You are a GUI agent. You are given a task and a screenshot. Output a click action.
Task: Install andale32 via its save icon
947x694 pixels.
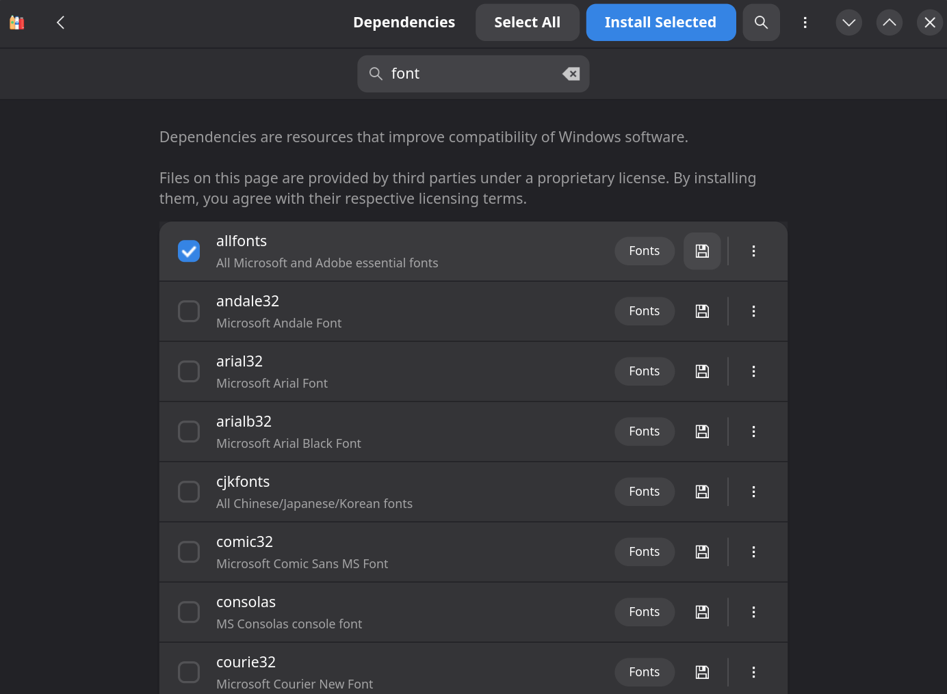pyautogui.click(x=702, y=311)
